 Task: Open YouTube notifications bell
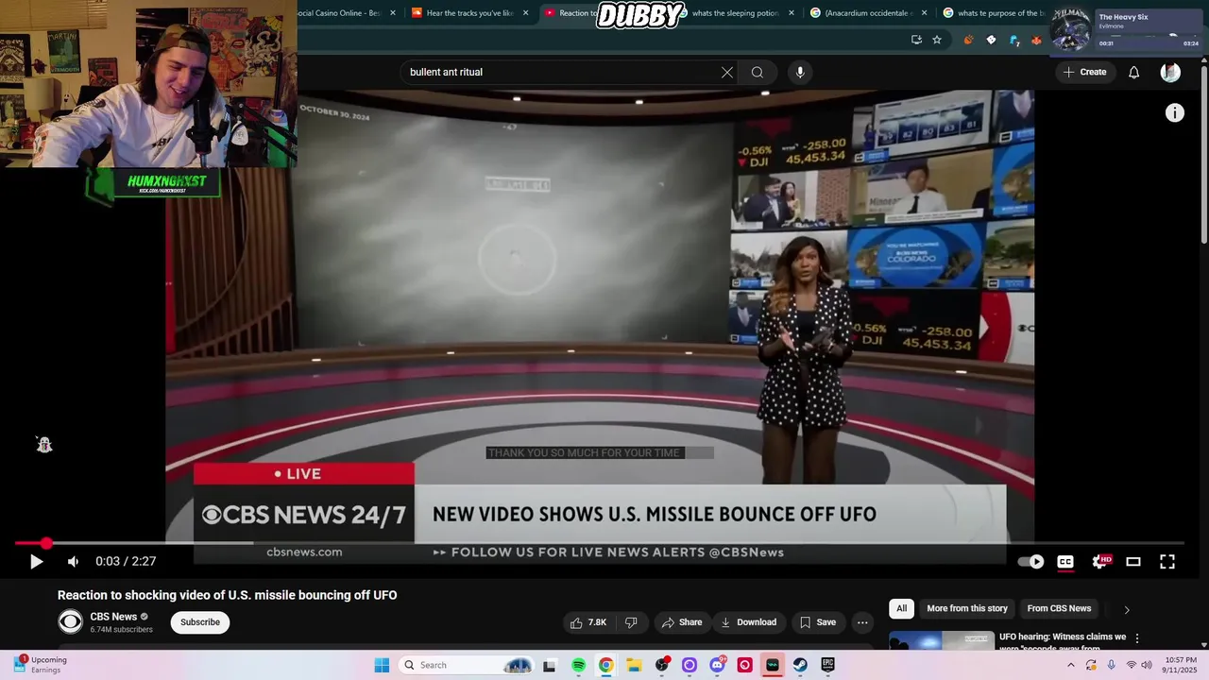[1134, 72]
